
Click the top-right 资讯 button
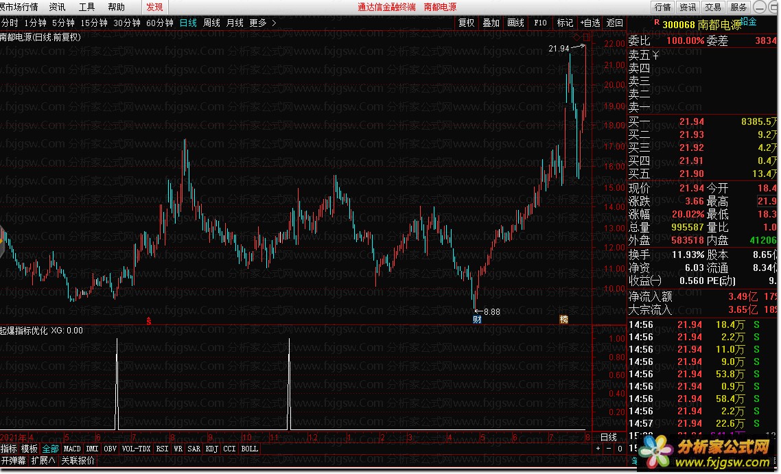point(688,7)
